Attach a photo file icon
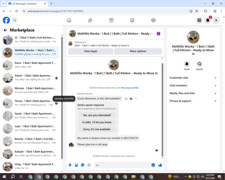The image size is (225, 180). (76, 165)
